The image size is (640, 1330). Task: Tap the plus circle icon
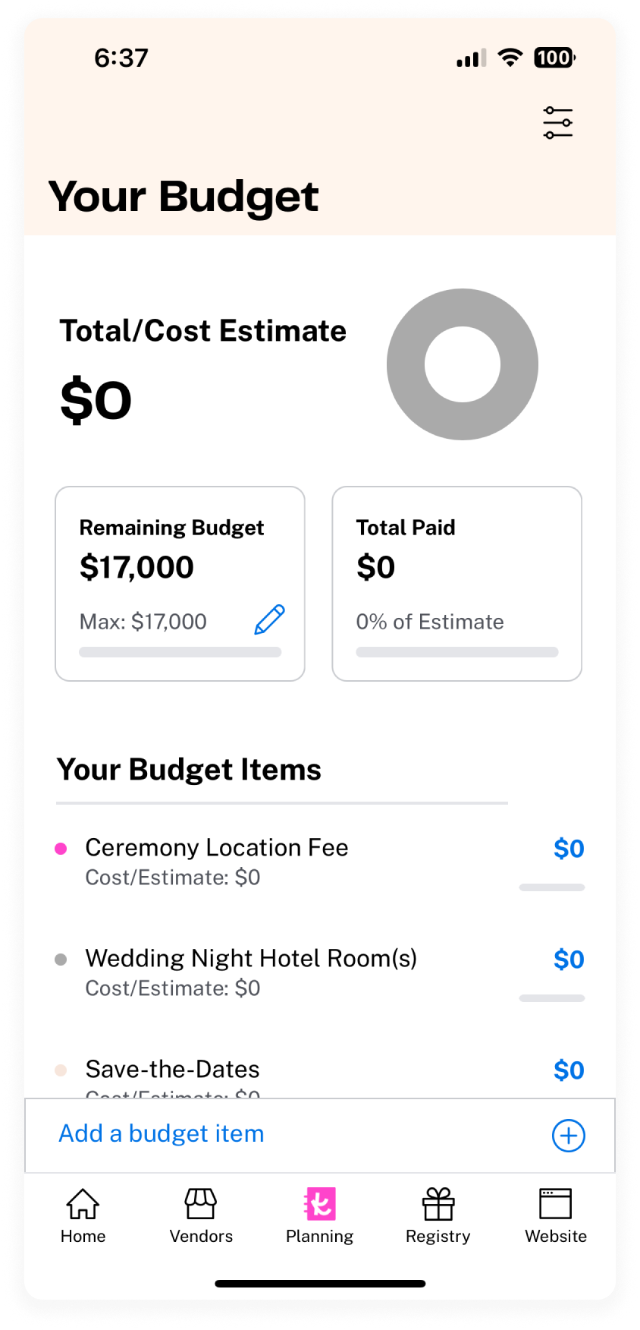coord(568,1136)
